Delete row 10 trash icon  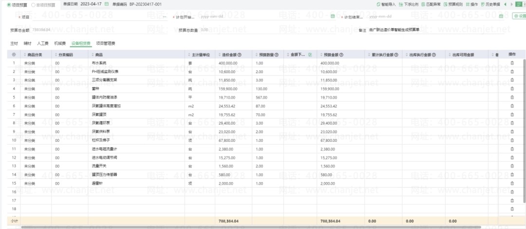point(512,140)
